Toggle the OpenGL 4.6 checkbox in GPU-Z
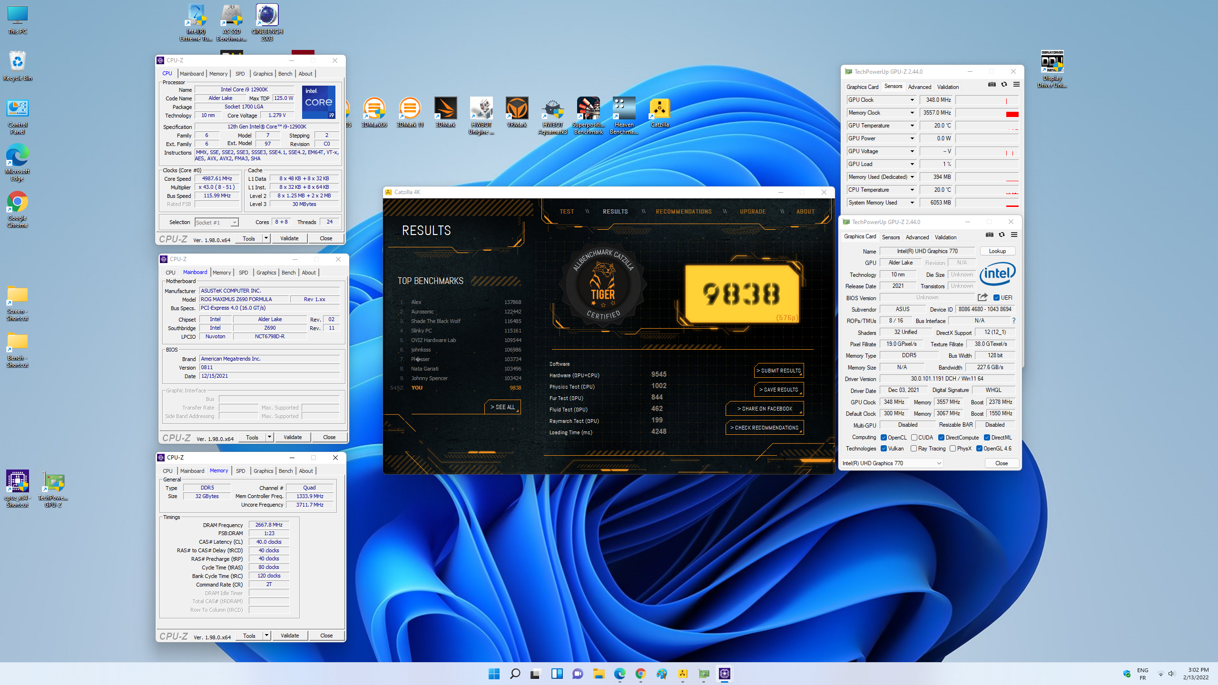Image resolution: width=1218 pixels, height=685 pixels. 979,449
